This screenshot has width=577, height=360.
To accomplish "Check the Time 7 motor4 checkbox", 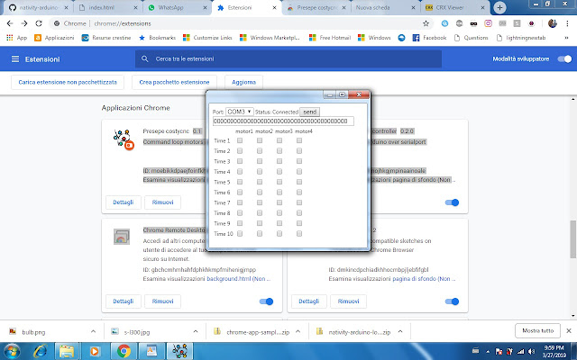I will tap(299, 202).
